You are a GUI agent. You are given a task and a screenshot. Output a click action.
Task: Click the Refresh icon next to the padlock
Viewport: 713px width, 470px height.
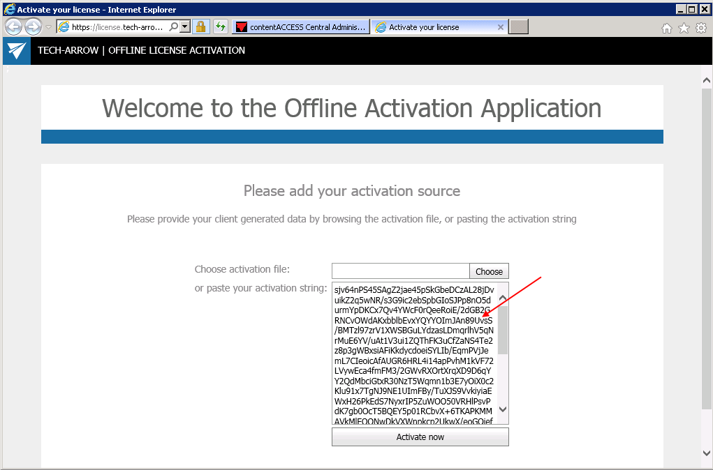tap(219, 26)
